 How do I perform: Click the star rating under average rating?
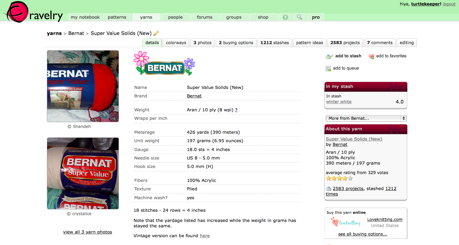coord(339,178)
